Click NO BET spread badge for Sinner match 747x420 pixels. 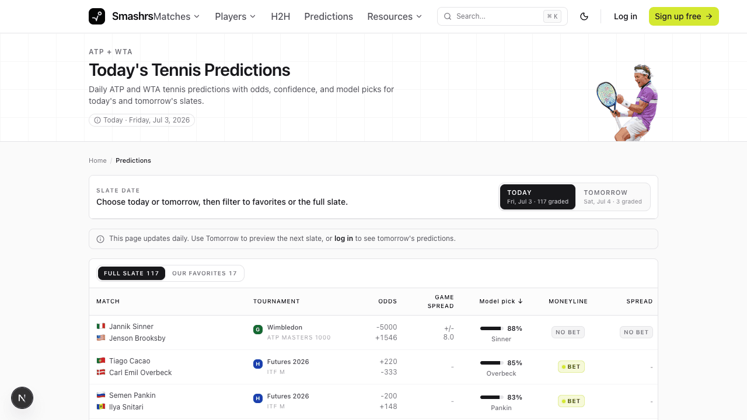pyautogui.click(x=636, y=332)
